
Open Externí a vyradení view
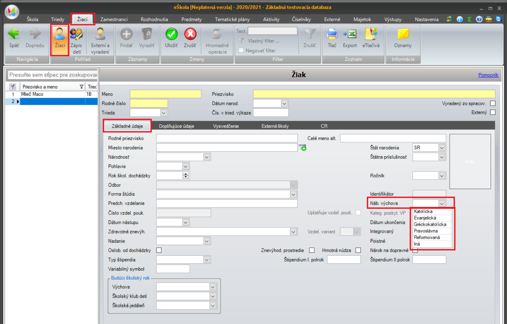pos(100,34)
